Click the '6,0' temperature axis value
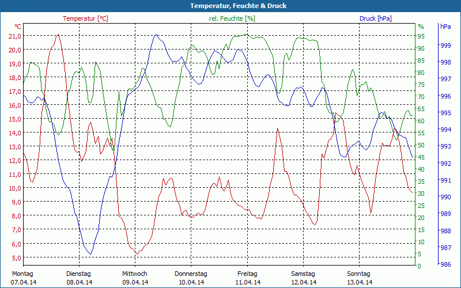Viewport: 461px width, 288px height. tap(17, 244)
